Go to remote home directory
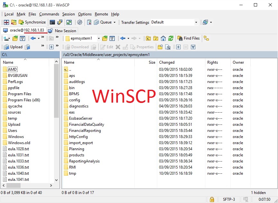Viewport: 278px width, 203px height. click(163, 38)
